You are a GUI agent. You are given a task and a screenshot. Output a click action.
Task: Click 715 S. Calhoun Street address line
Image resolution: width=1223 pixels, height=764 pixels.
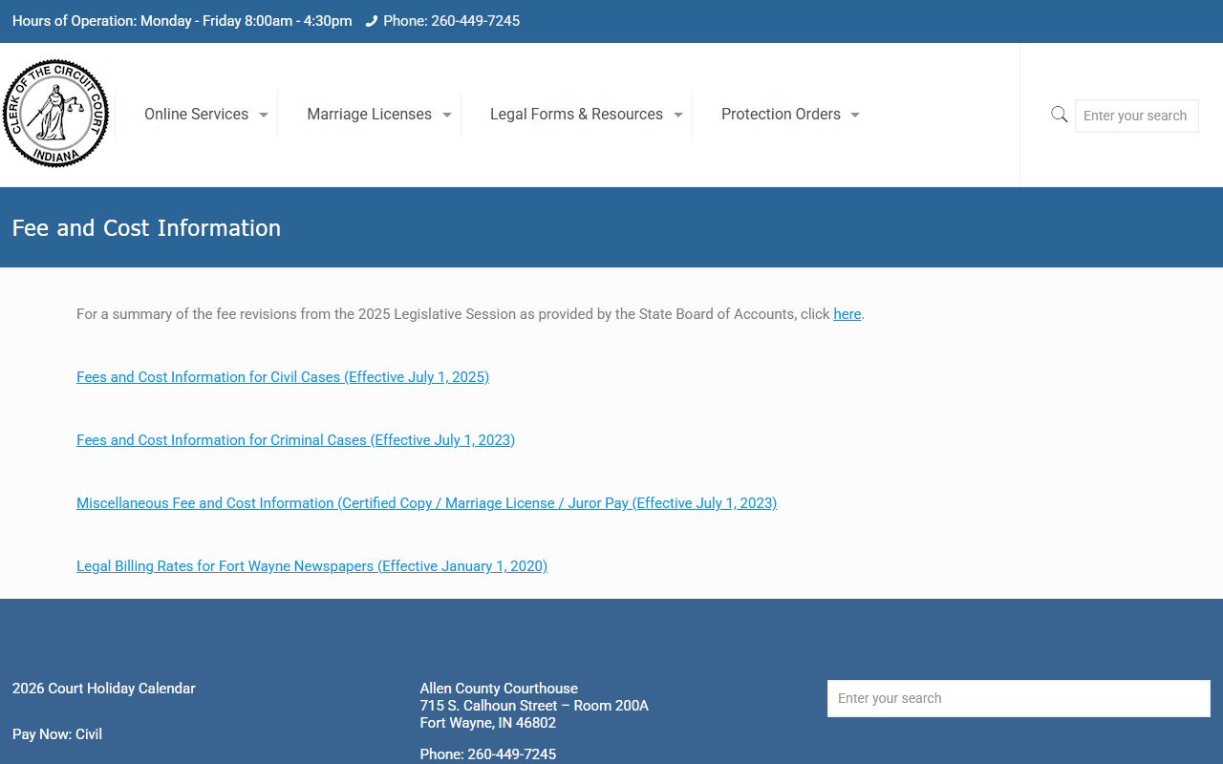(x=534, y=706)
